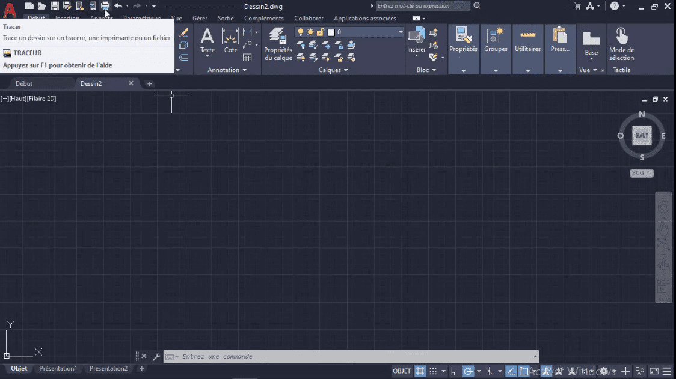Open the layer 0 dropdown in Calques
Viewport: 676px width, 379px height.
(x=399, y=31)
